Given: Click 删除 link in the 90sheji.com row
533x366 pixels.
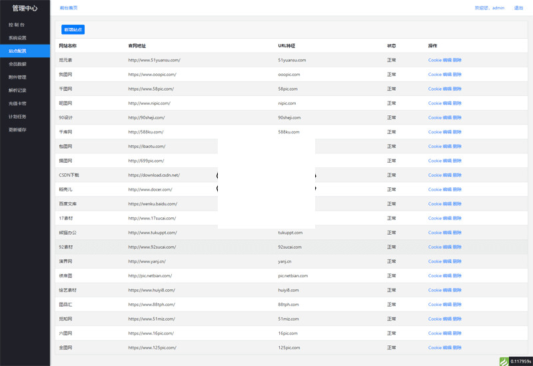Looking at the screenshot, I should [x=457, y=118].
